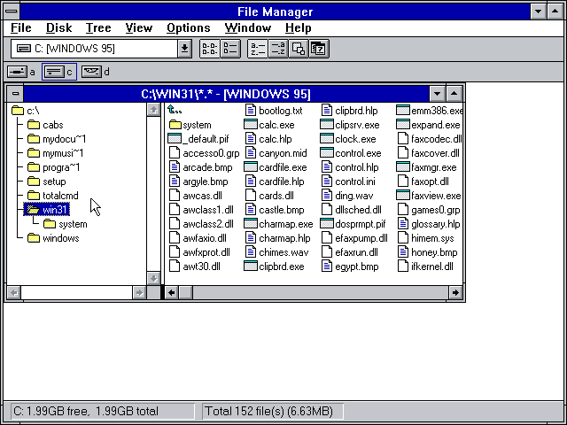Select the himem.sys file

(x=426, y=238)
